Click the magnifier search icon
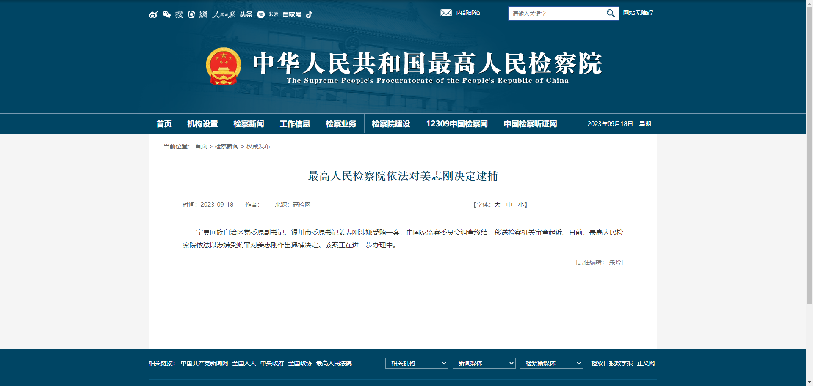The width and height of the screenshot is (813, 386). pos(610,13)
